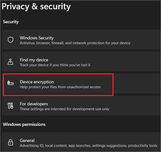Open General Windows permissions settings
The image size is (161, 152).
click(81, 142)
